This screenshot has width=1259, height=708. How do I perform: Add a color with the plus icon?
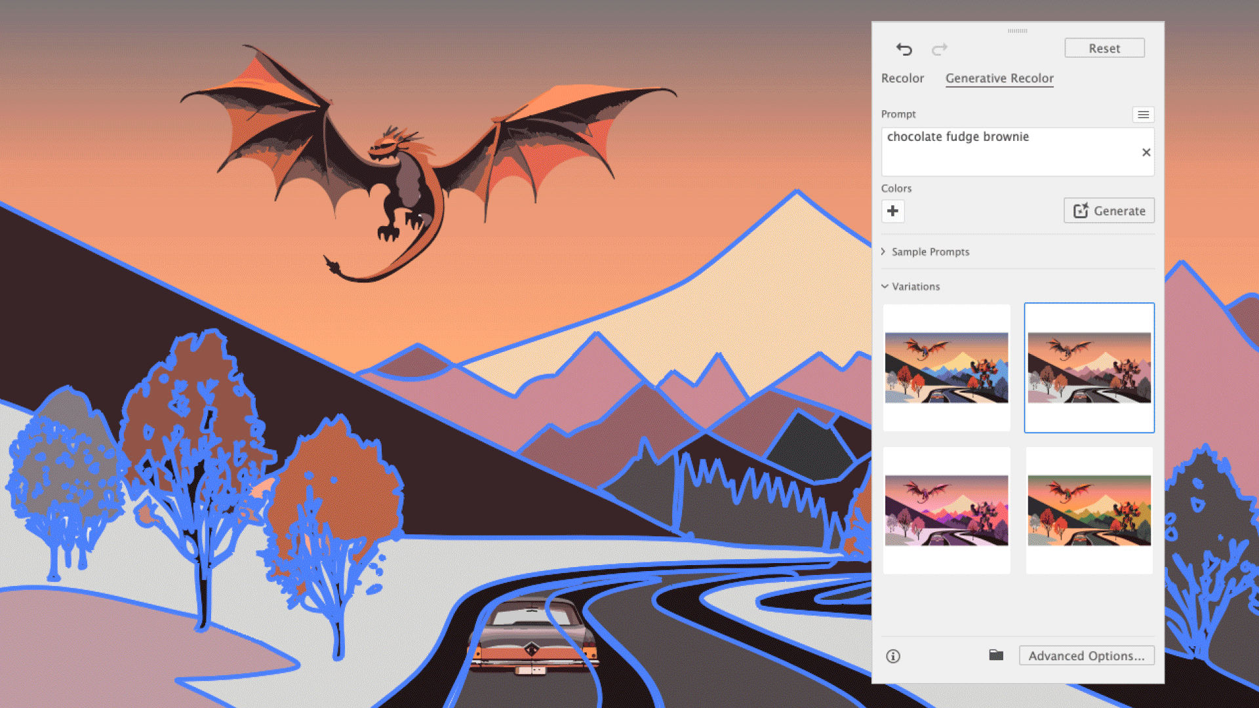tap(893, 211)
